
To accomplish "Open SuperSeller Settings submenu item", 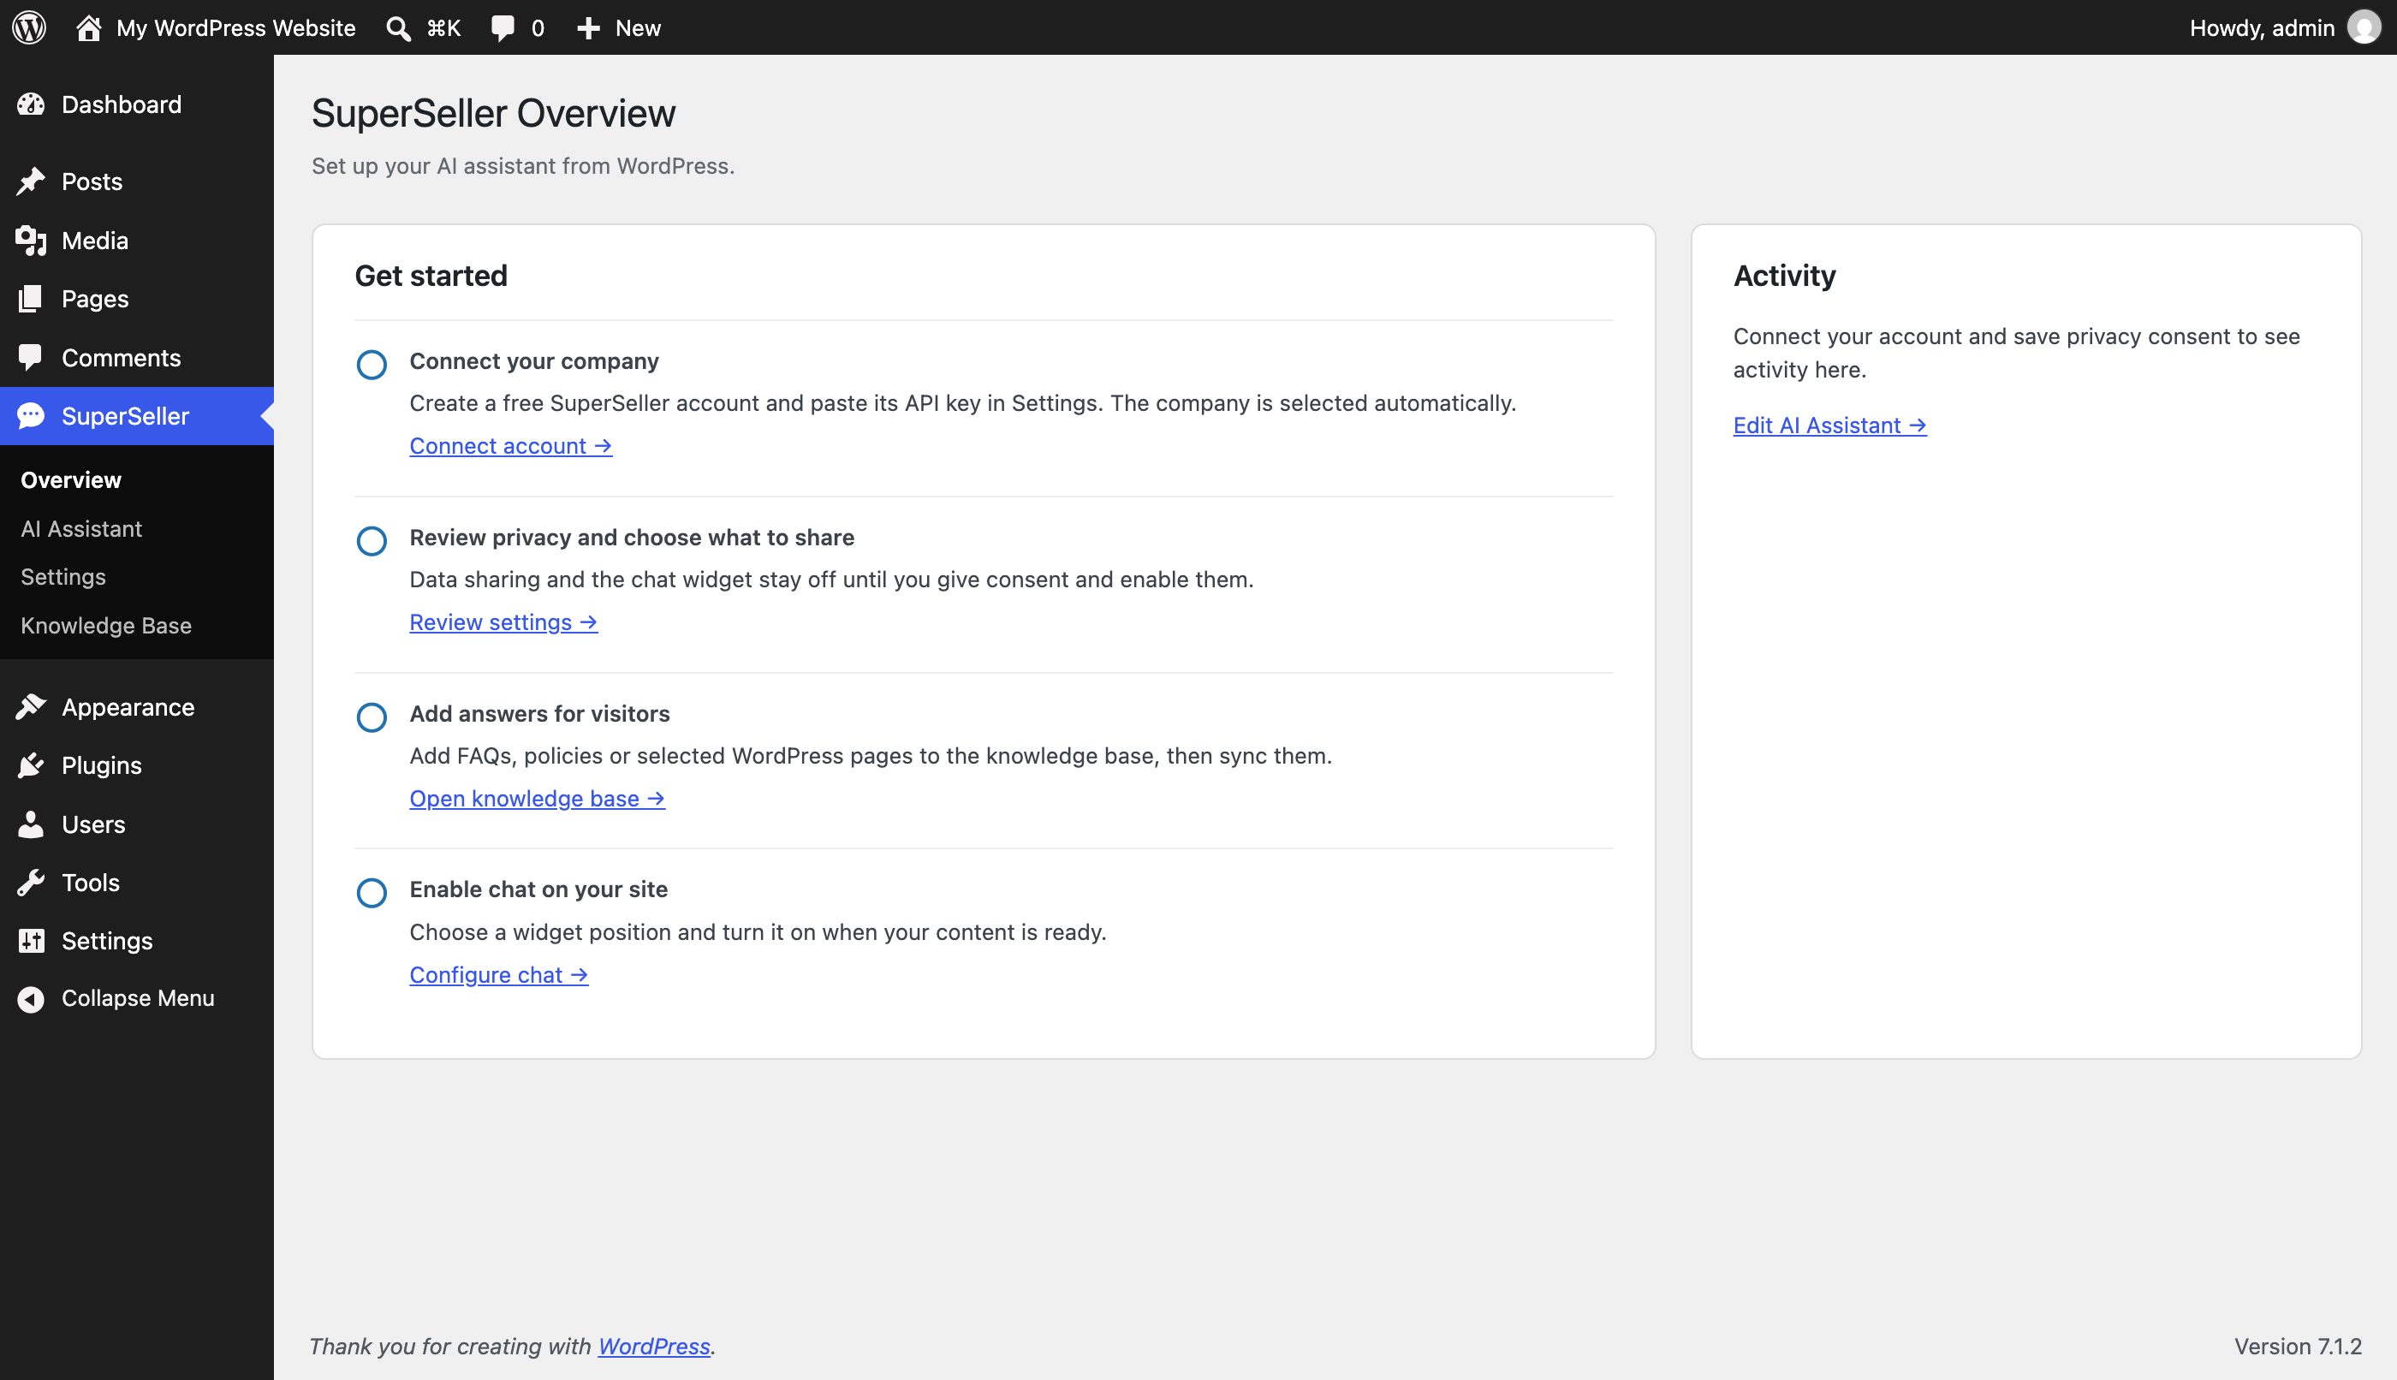I will point(63,577).
